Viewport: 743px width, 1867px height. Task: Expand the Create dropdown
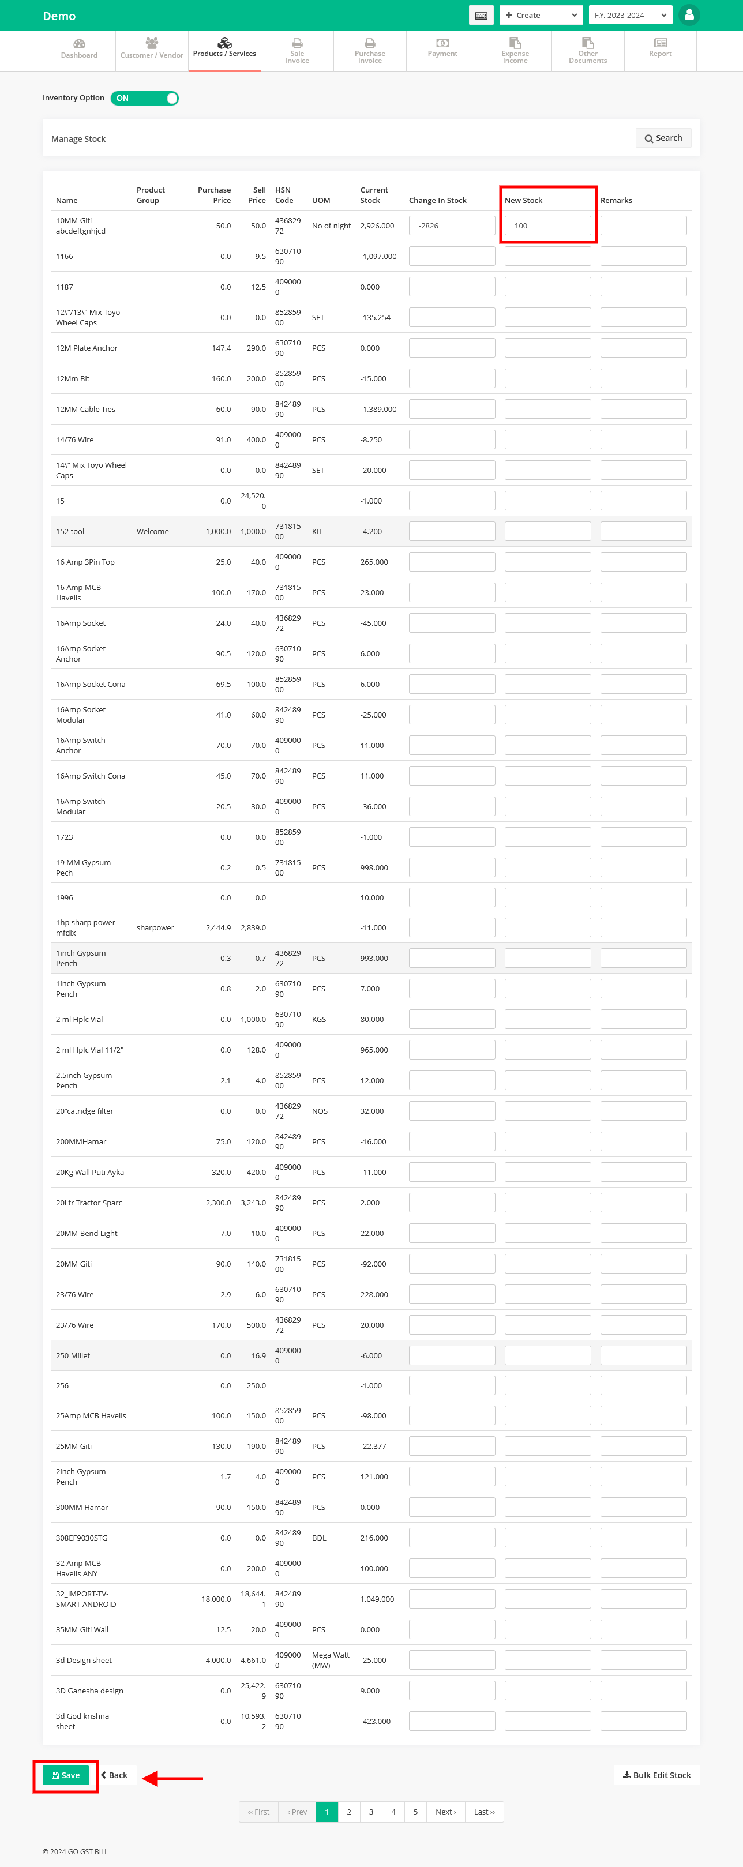[x=541, y=15]
